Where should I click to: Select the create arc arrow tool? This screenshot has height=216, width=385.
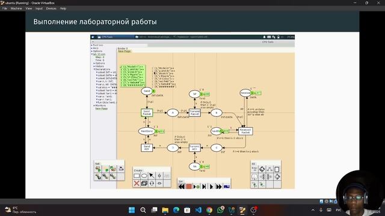coord(152,176)
